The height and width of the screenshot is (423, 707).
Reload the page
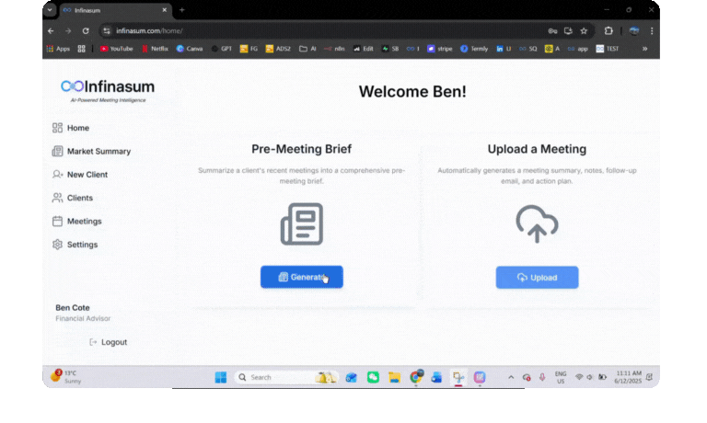86,31
